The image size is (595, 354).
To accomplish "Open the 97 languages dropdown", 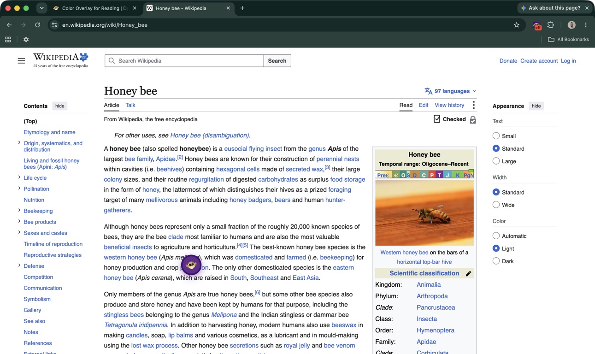I will pos(450,91).
